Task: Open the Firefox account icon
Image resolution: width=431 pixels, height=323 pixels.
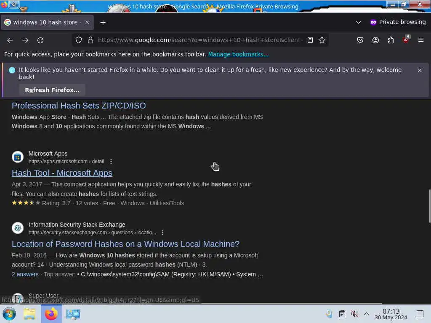Action: pyautogui.click(x=375, y=40)
